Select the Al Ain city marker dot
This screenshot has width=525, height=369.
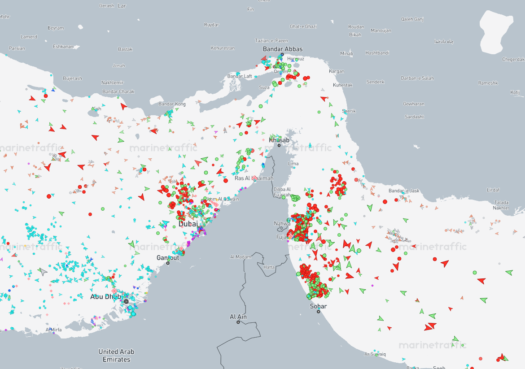pos(238,322)
